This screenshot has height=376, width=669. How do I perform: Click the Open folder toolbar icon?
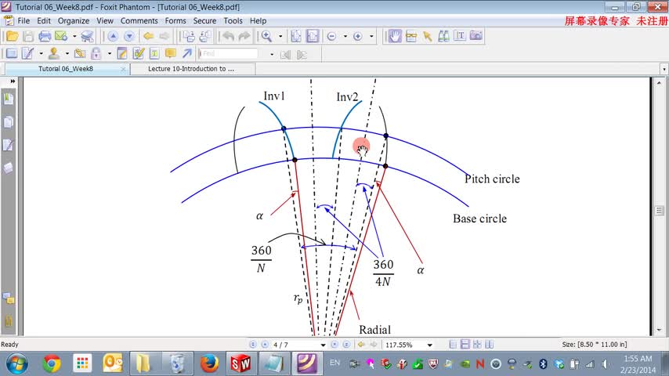(x=12, y=36)
